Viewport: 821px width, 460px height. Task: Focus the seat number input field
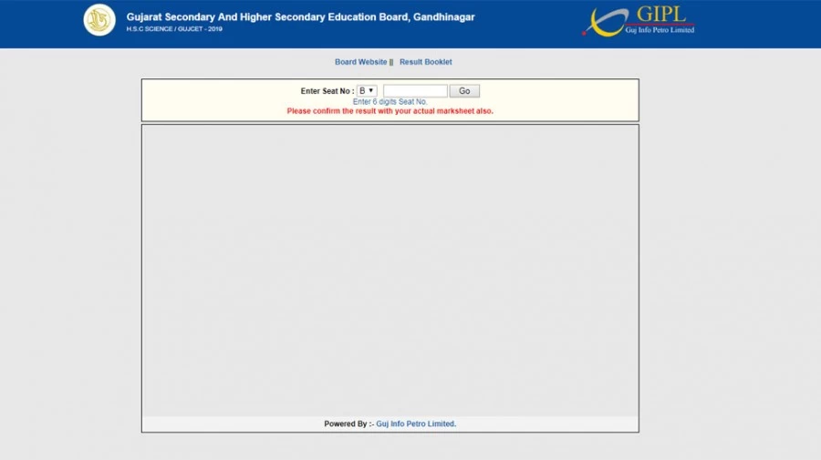(415, 91)
